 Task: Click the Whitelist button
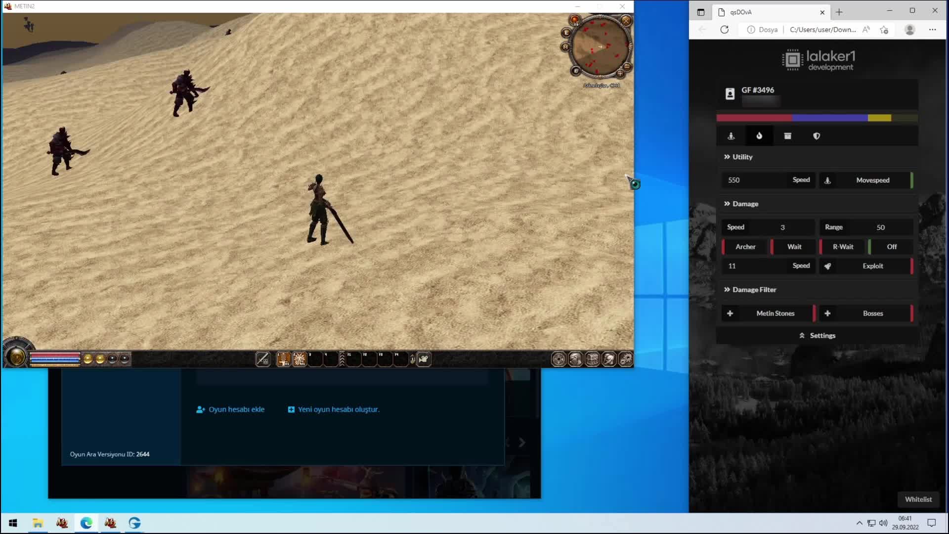coord(918,499)
